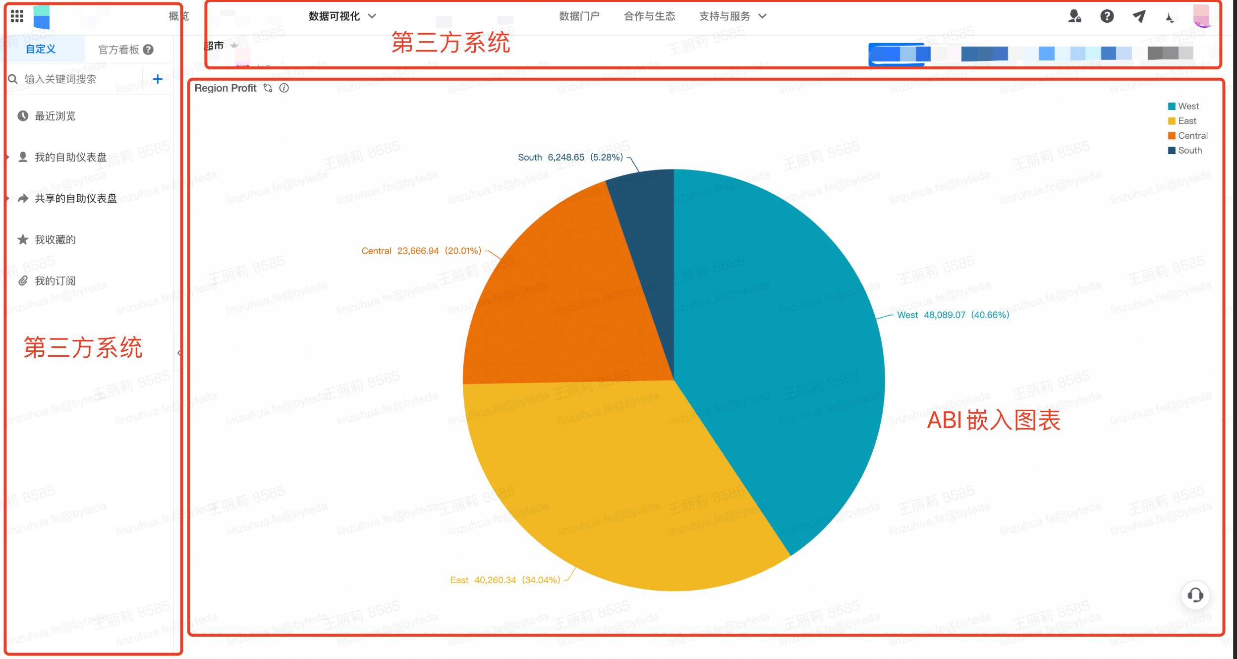Expand 共享的自助仪表盘 tree arrow
1237x659 pixels.
click(8, 199)
